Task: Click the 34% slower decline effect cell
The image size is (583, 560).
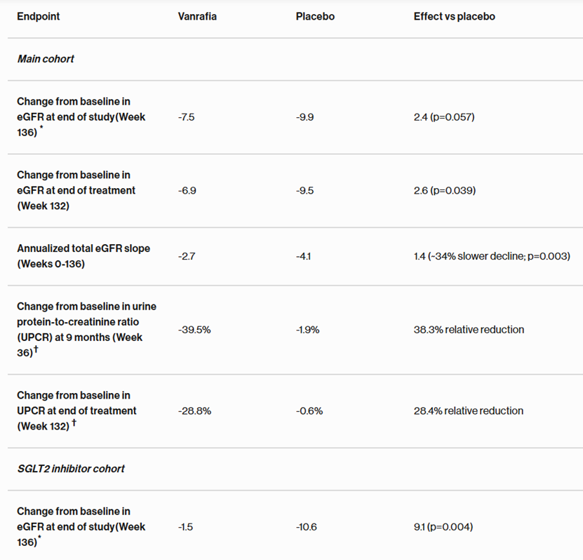Action: point(492,256)
